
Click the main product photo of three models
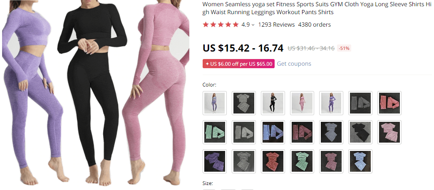(95, 94)
